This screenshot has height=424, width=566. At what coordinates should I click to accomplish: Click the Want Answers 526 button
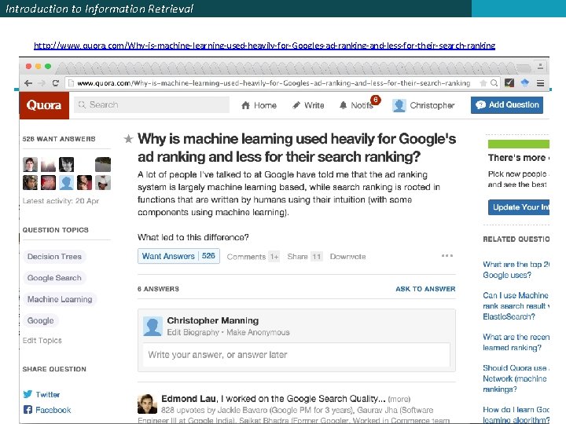178,256
